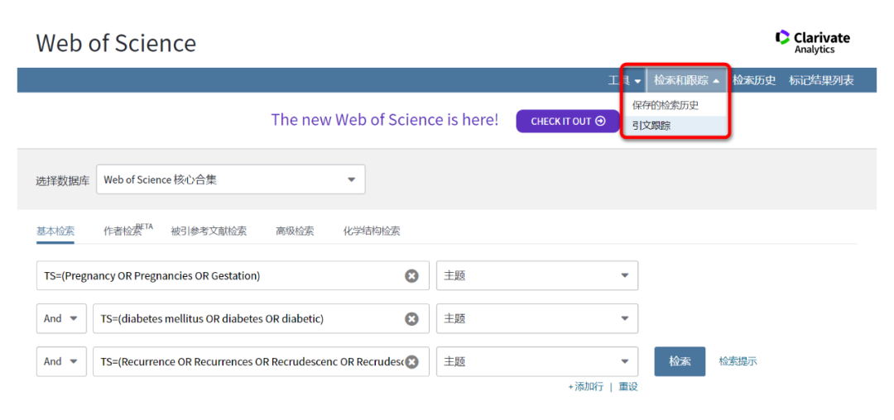Open the And operator dropdown for the Recurrence row

pos(61,362)
